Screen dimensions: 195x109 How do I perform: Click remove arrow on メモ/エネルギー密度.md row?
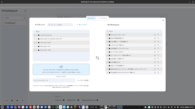[x=158, y=45]
